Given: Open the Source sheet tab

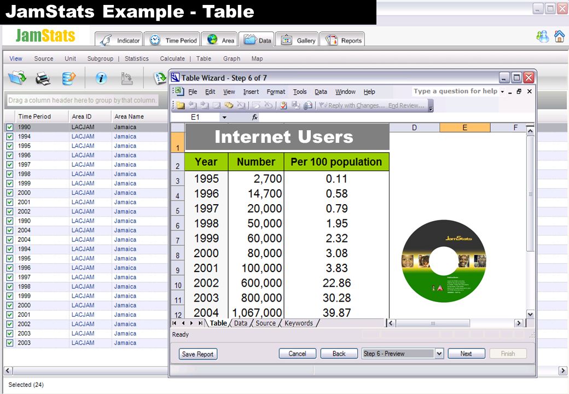Looking at the screenshot, I should point(266,323).
